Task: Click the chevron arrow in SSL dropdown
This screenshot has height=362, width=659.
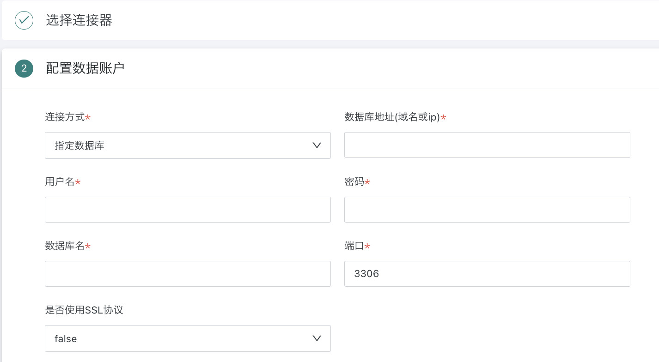Action: click(317, 338)
